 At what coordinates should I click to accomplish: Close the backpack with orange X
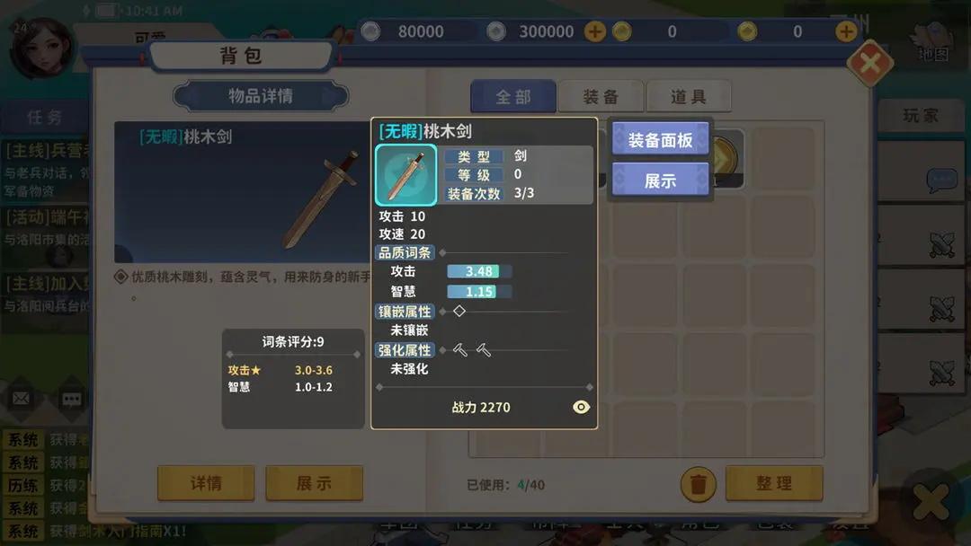pos(870,63)
